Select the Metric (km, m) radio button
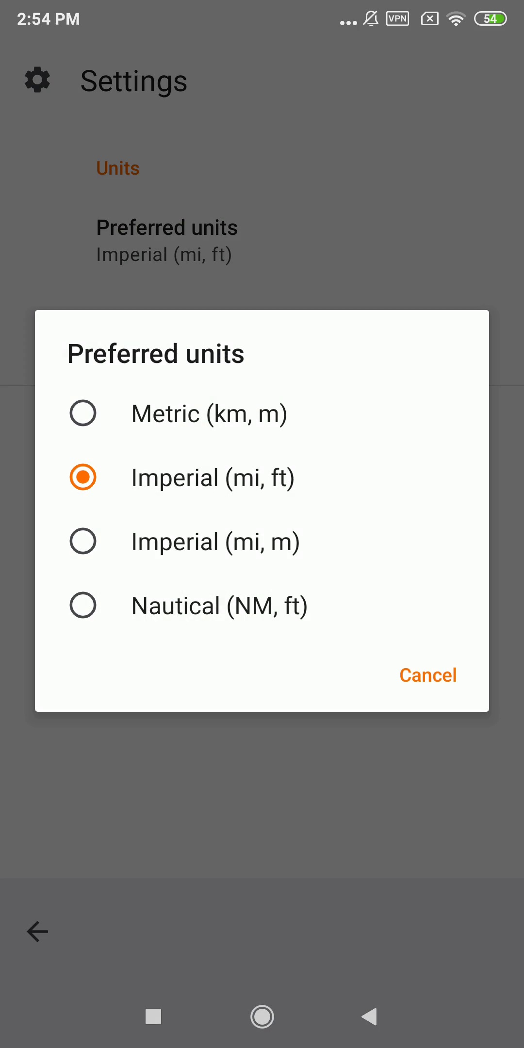Screen dimensions: 524x1048 [x=83, y=413]
